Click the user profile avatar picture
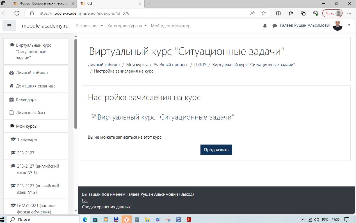Screen dimensions: 356x223 pyautogui.click(x=337, y=26)
